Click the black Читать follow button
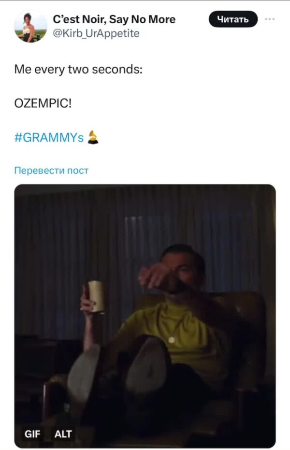 (233, 19)
